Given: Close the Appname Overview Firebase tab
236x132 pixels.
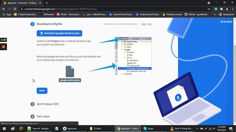Looking at the screenshot, I should tap(40, 3).
